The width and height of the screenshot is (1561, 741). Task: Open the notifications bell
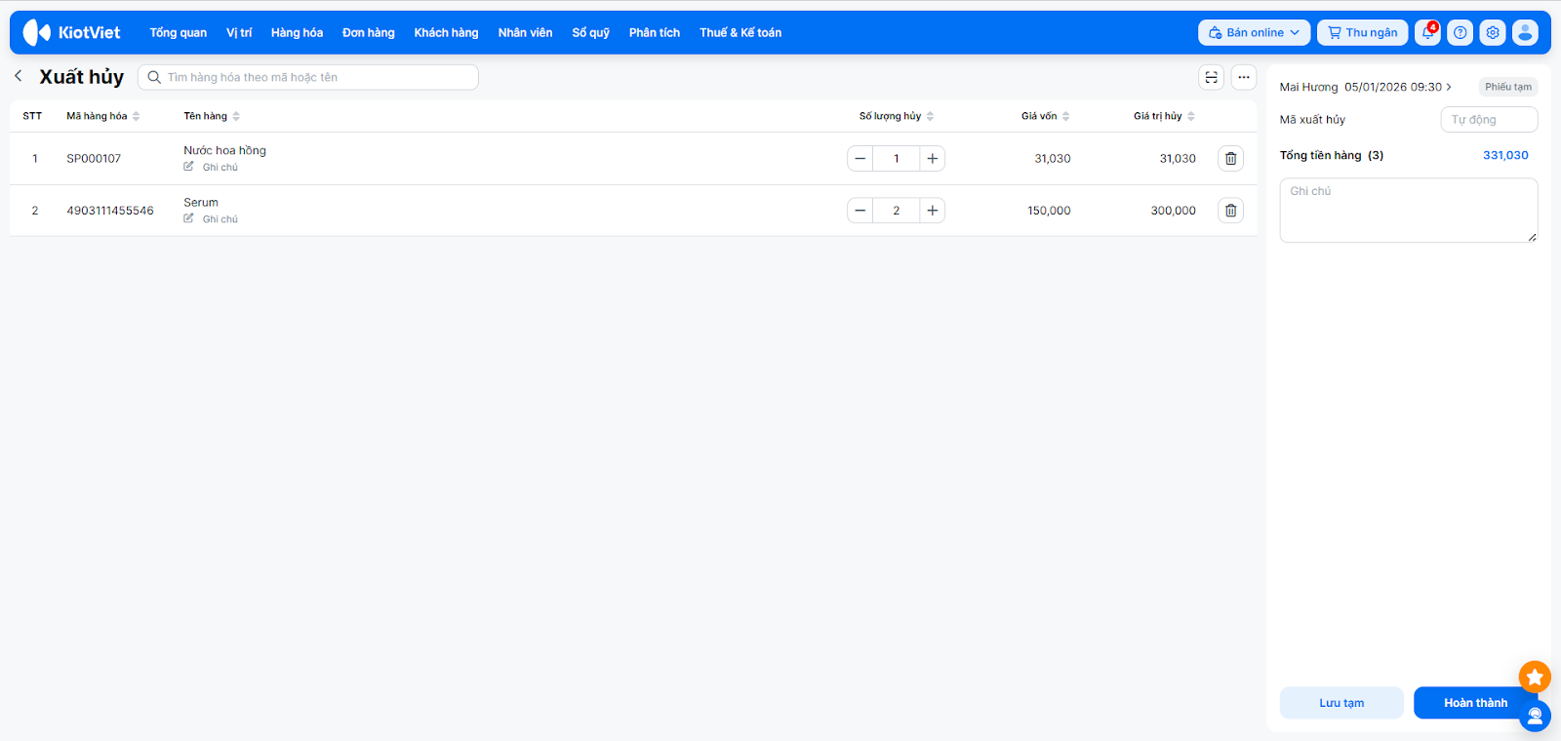pos(1427,32)
